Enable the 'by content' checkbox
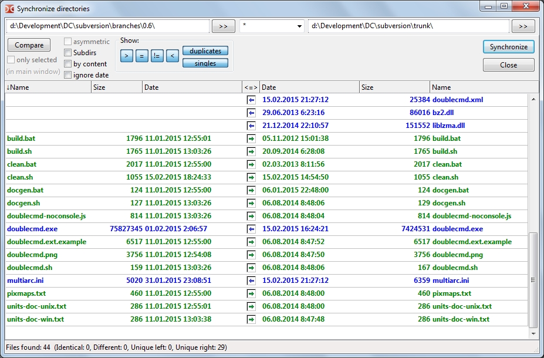This screenshot has height=358, width=544. (68, 64)
